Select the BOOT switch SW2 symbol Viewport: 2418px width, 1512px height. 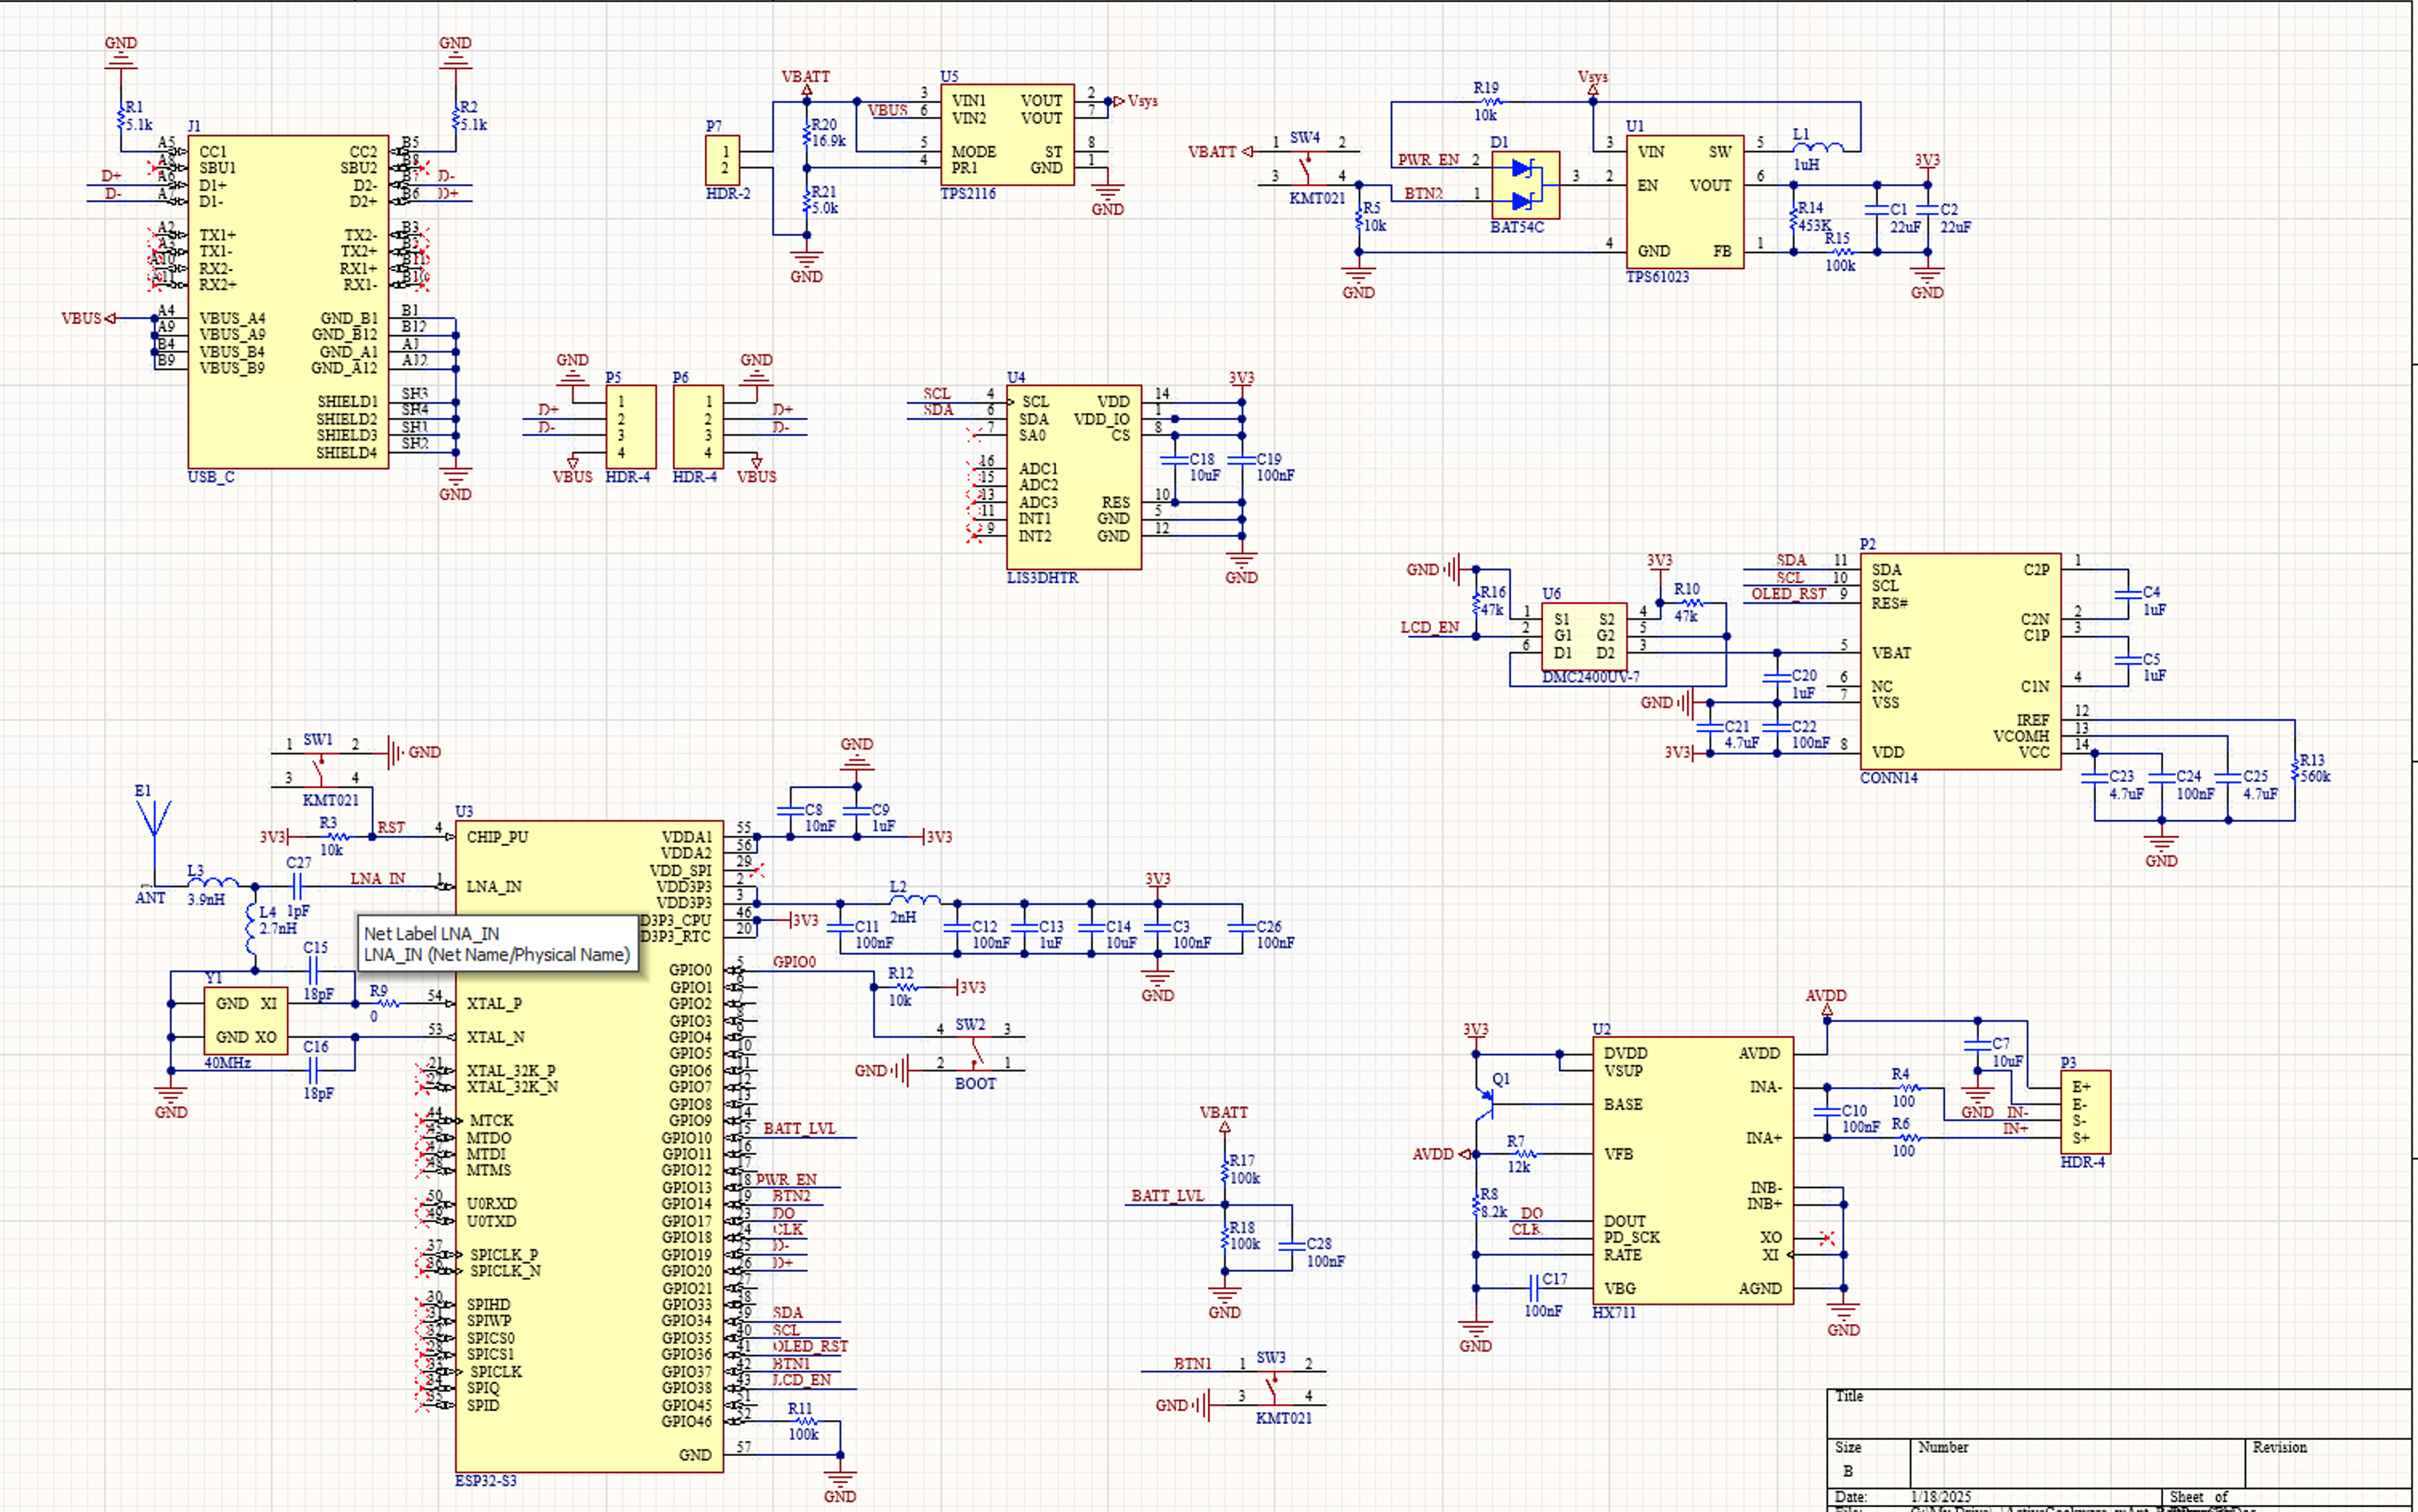coord(973,1054)
